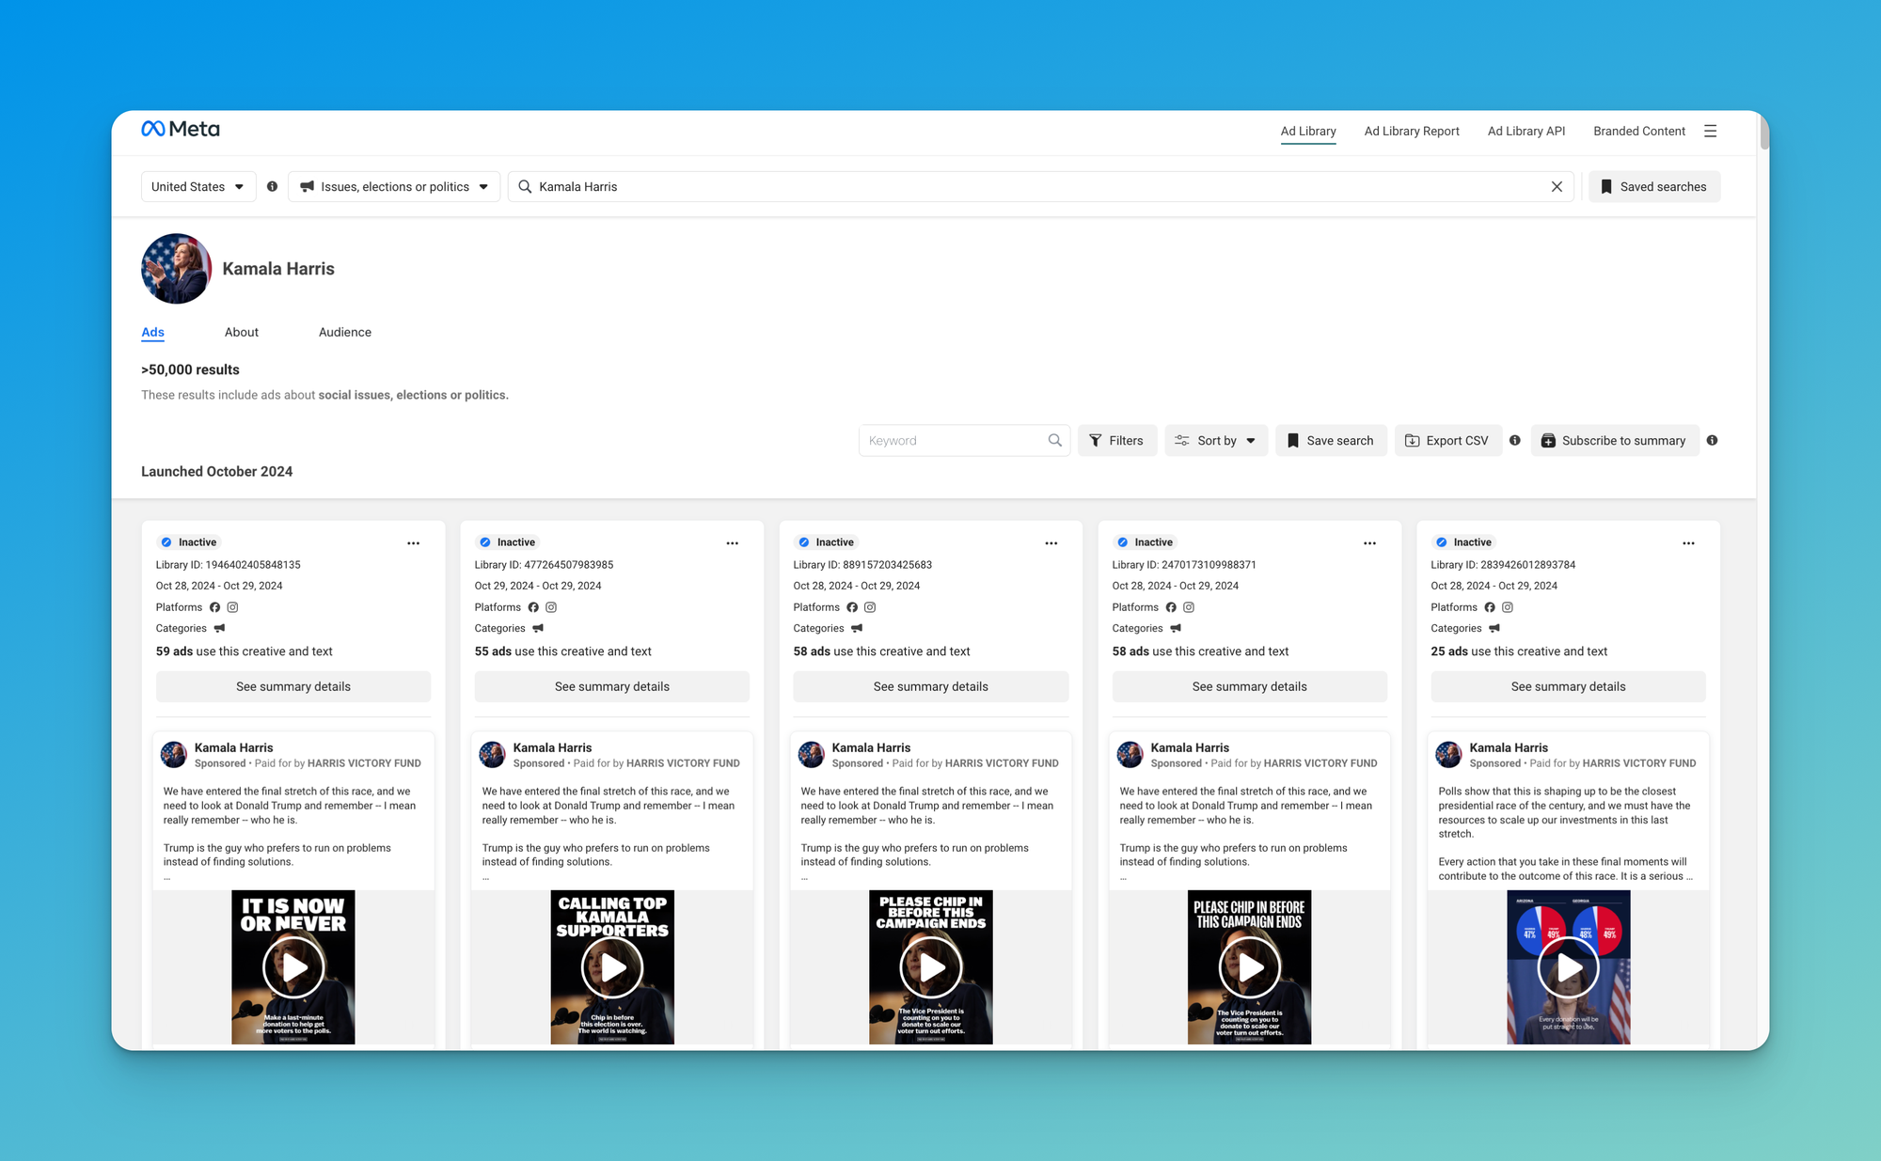Open Issues, elections or politics dropdown
Image resolution: width=1881 pixels, height=1161 pixels.
(x=394, y=187)
